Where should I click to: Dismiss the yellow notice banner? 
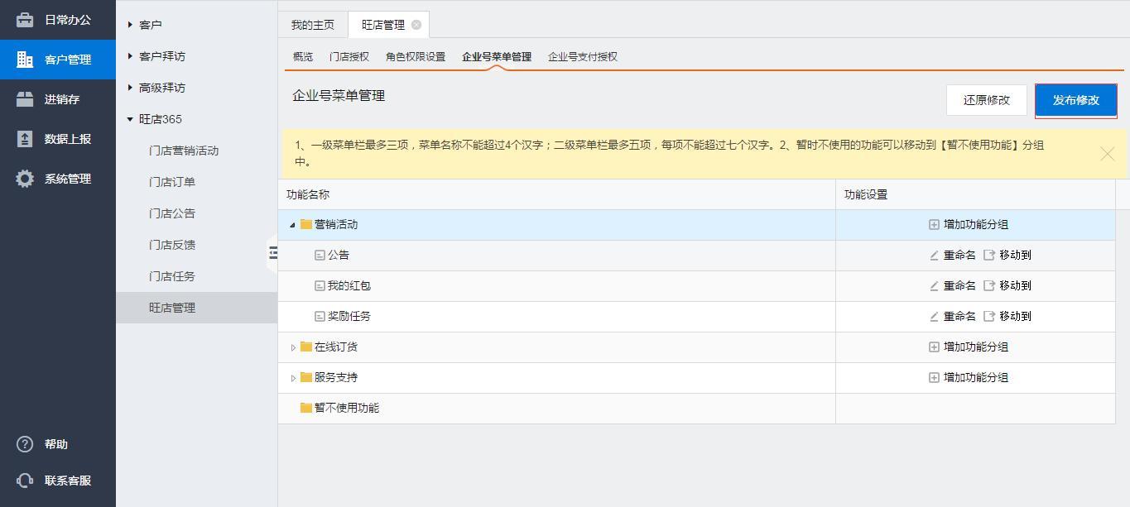1107,154
